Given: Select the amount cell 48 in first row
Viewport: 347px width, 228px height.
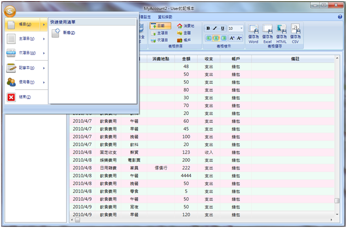Looking at the screenshot, I should coord(186,67).
